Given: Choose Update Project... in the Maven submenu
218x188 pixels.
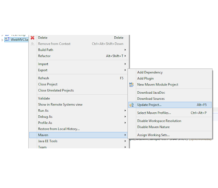Looking at the screenshot, I should click(x=170, y=105).
